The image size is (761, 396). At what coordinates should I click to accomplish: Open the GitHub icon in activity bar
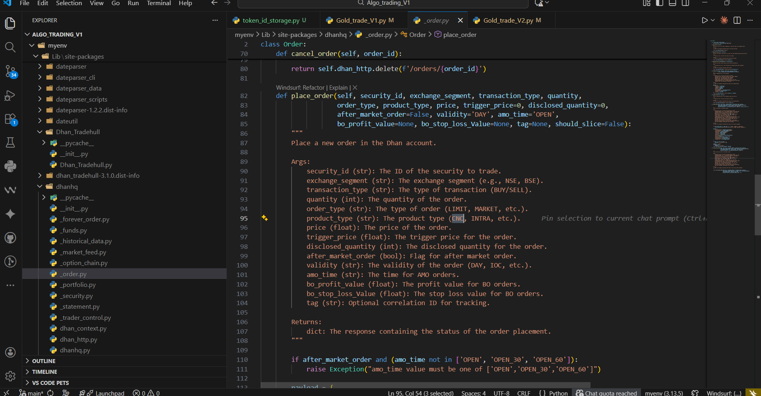pyautogui.click(x=10, y=238)
